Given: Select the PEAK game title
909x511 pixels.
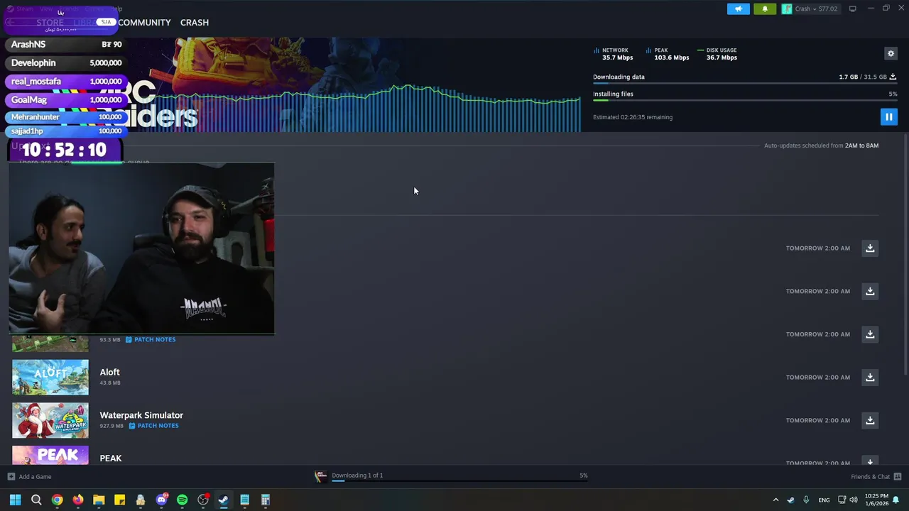Looking at the screenshot, I should (x=111, y=458).
